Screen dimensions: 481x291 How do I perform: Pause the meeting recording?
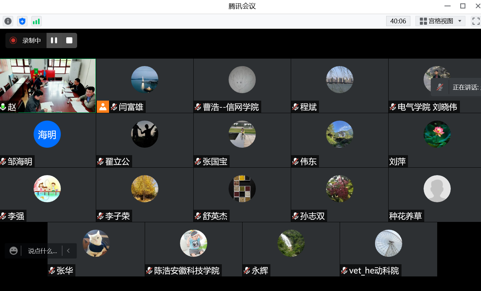click(x=54, y=41)
